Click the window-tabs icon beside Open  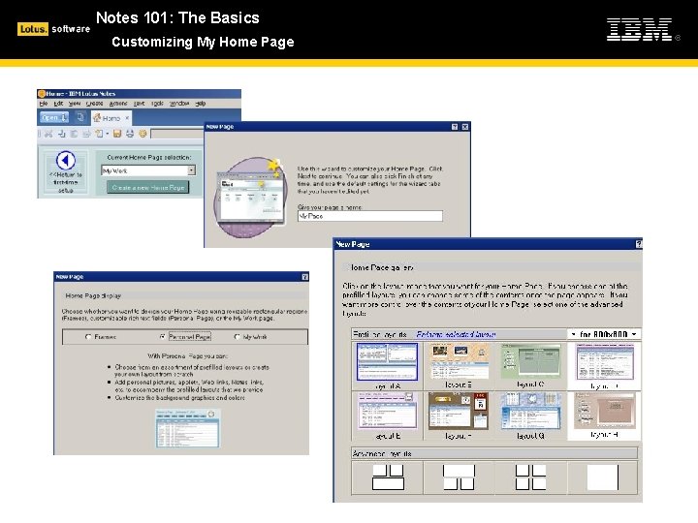tap(80, 117)
